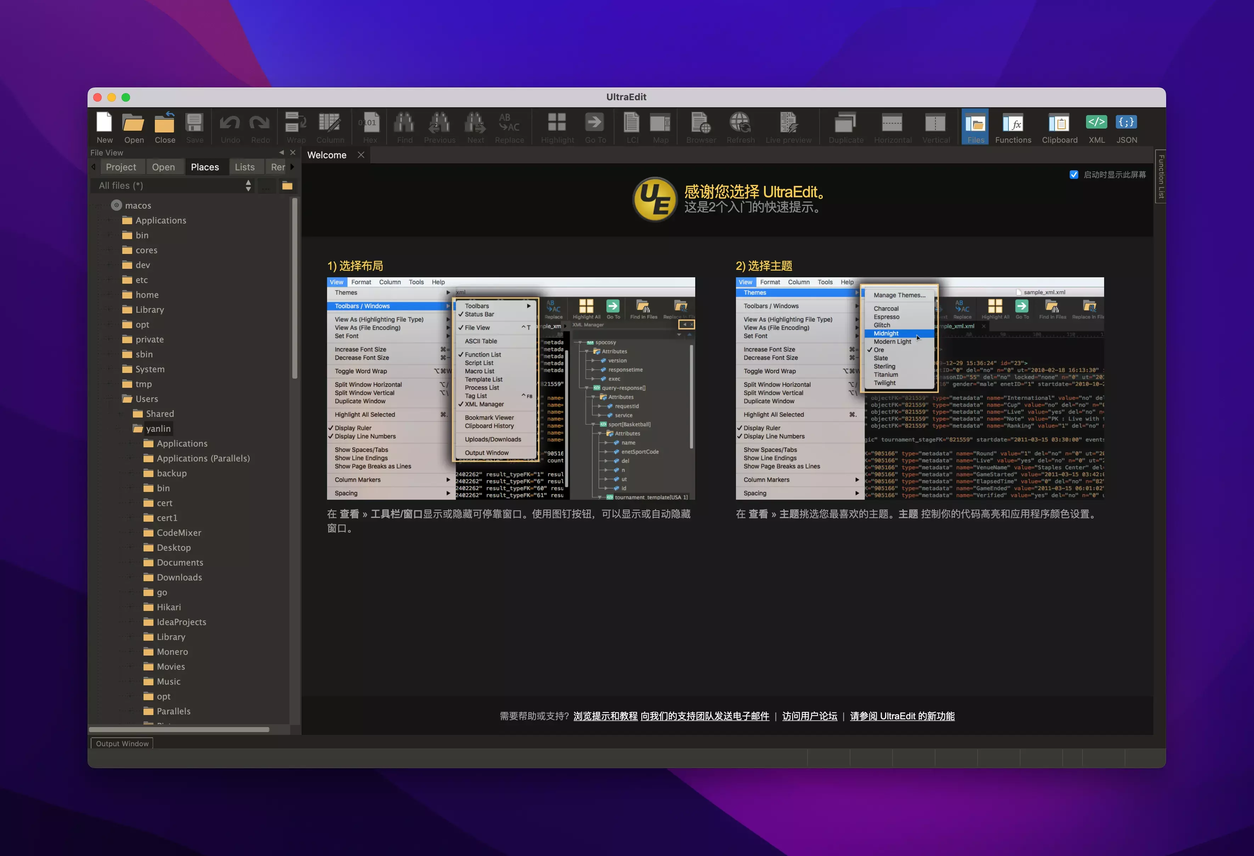Click the XML toolbar icon
This screenshot has width=1254, height=856.
[x=1096, y=127]
